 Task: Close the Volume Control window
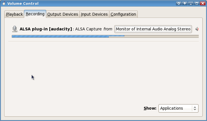(x=203, y=3)
